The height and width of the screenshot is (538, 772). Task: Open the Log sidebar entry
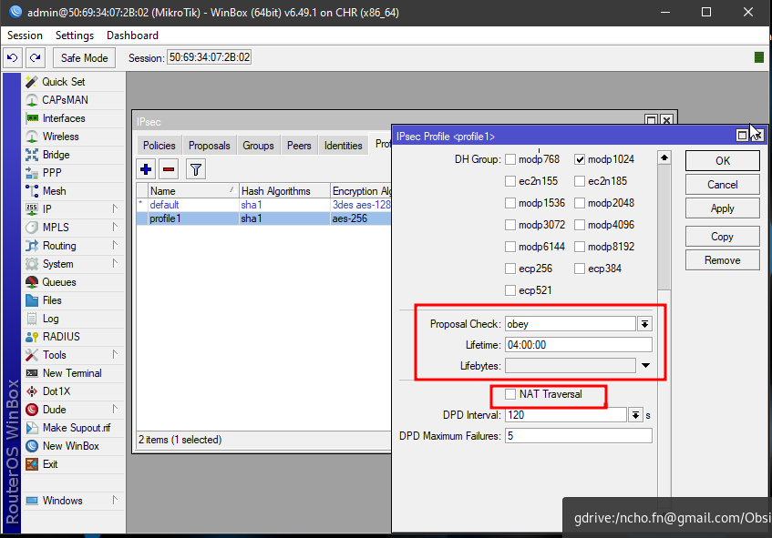click(x=50, y=319)
